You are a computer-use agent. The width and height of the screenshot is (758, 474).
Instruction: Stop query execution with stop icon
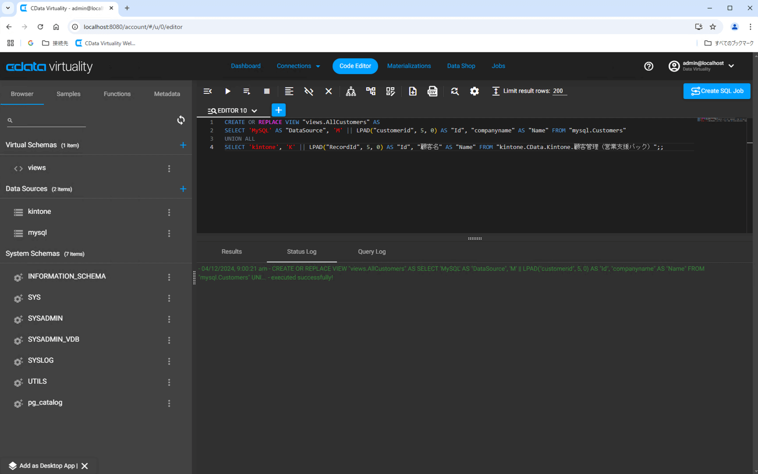click(x=267, y=91)
